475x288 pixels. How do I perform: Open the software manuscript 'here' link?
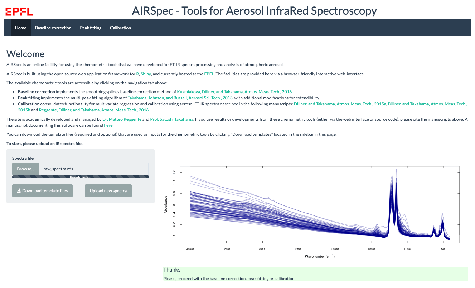pyautogui.click(x=108, y=125)
